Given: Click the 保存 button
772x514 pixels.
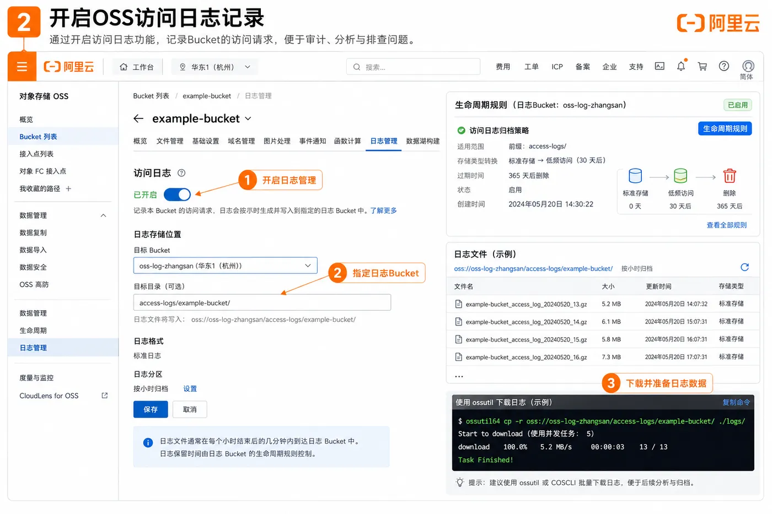Looking at the screenshot, I should 151,409.
